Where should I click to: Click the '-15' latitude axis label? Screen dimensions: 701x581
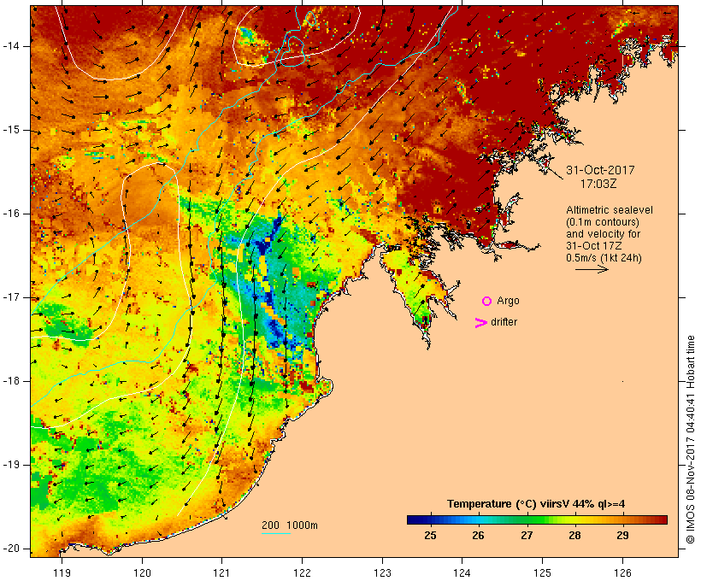click(x=12, y=130)
